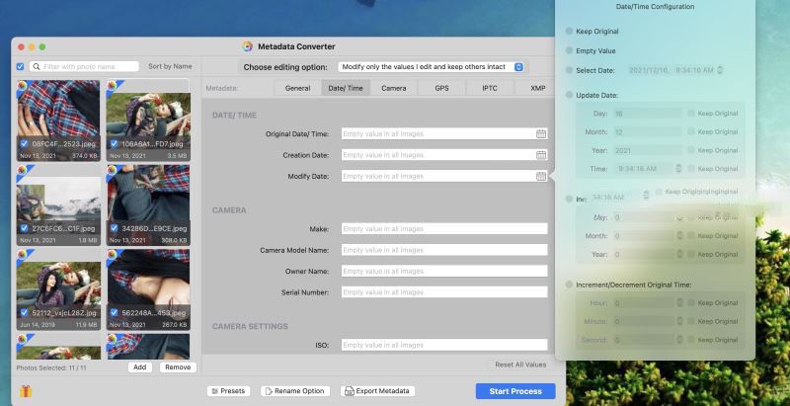Image resolution: width=790 pixels, height=406 pixels.
Task: Open the Camera metadata tab
Action: [x=393, y=88]
